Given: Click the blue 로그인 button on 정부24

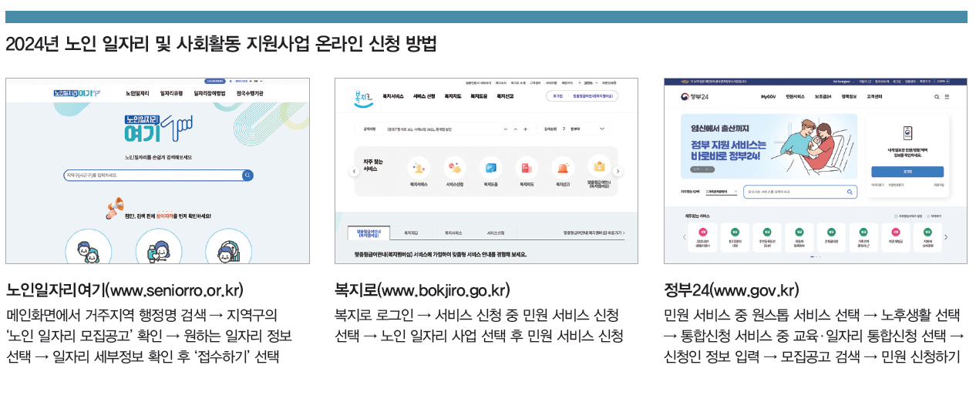Looking at the screenshot, I should 907,172.
